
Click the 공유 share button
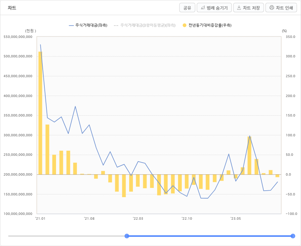[x=187, y=8]
